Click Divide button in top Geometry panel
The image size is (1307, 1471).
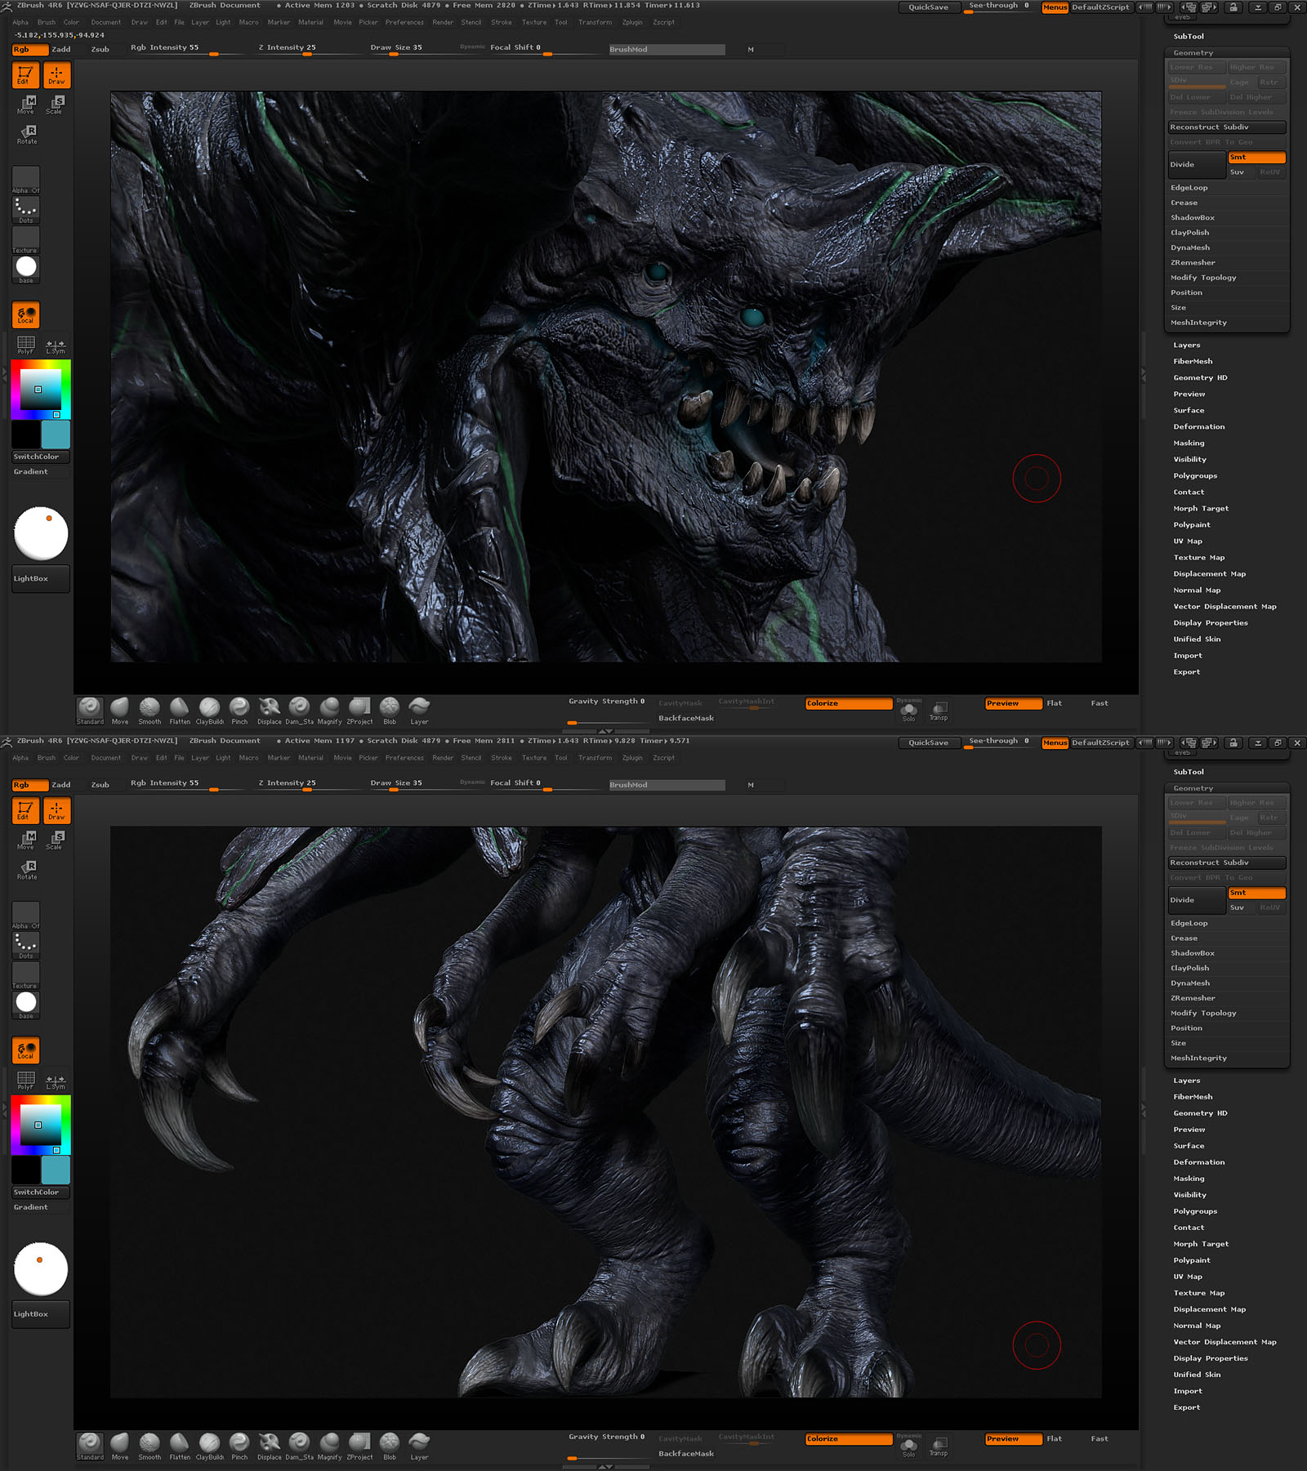[x=1197, y=165]
